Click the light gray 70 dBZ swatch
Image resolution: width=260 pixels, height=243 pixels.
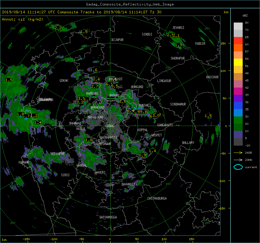point(238,26)
